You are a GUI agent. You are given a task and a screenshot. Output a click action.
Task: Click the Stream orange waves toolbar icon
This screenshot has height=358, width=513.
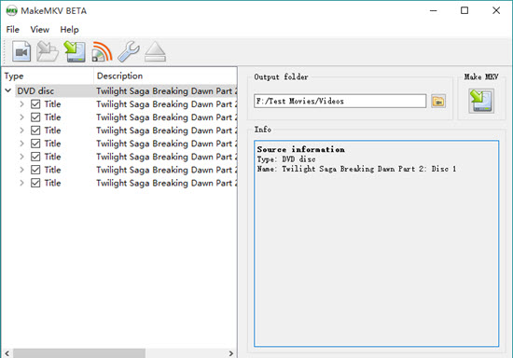(102, 51)
